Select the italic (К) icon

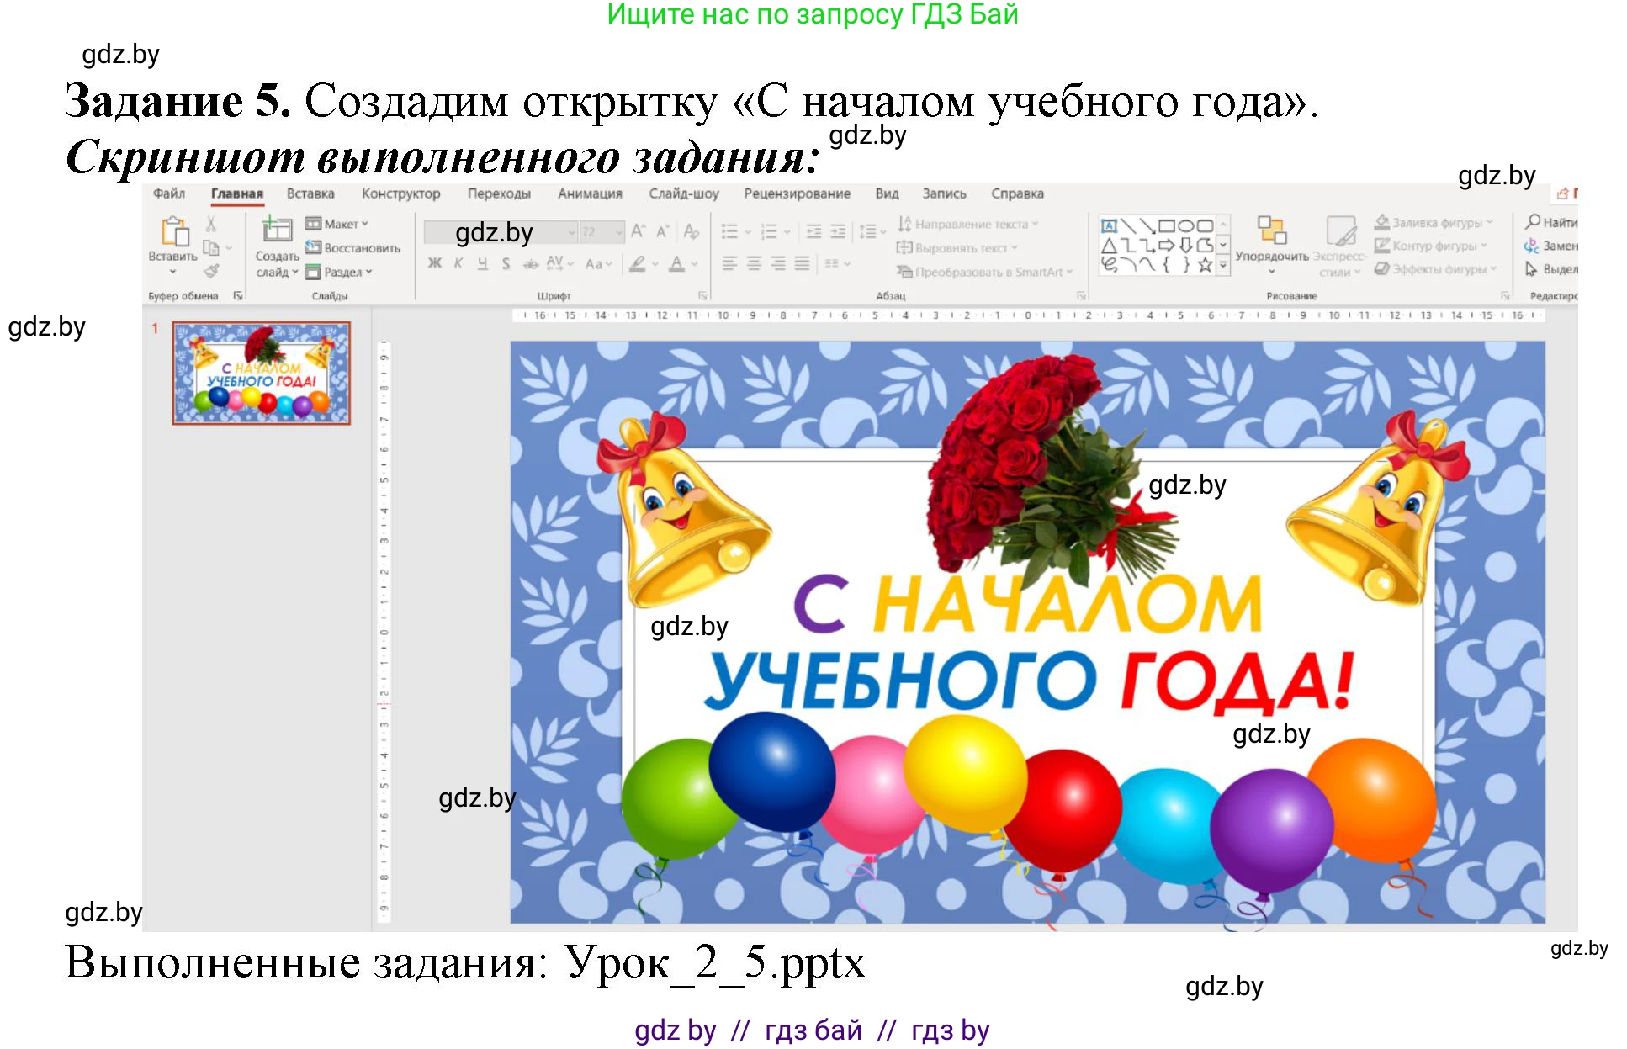point(458,263)
